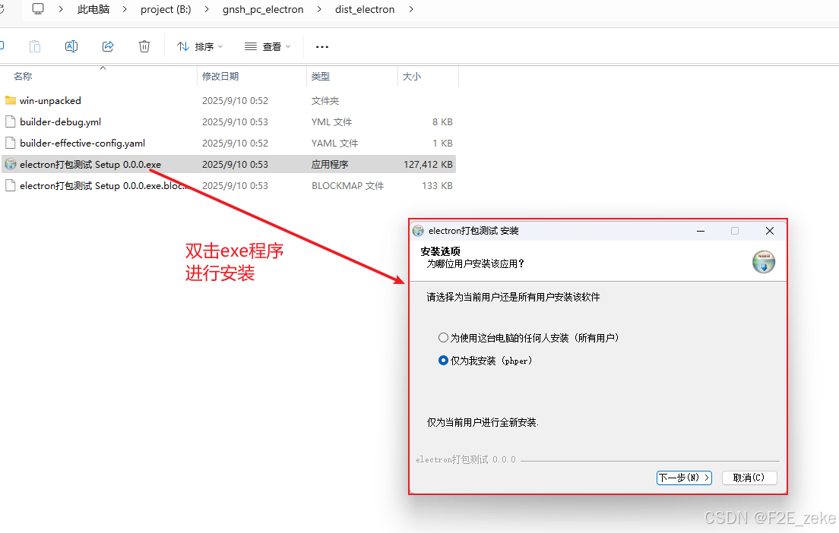Click the blockmap file icon
This screenshot has width=839, height=533.
pyautogui.click(x=10, y=185)
